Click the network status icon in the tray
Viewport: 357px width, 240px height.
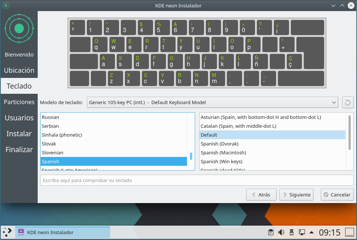[x=302, y=232]
